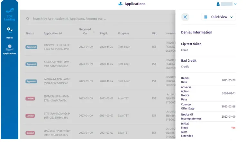Click the Test Loan program in the ab0d97a1 row
The height and width of the screenshot is (142, 246).
(x=124, y=47)
